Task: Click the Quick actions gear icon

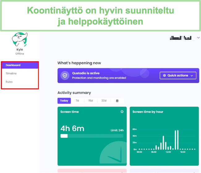Action: 165,76
